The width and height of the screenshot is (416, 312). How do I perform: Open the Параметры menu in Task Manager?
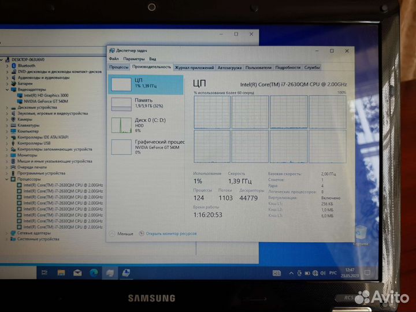[134, 59]
